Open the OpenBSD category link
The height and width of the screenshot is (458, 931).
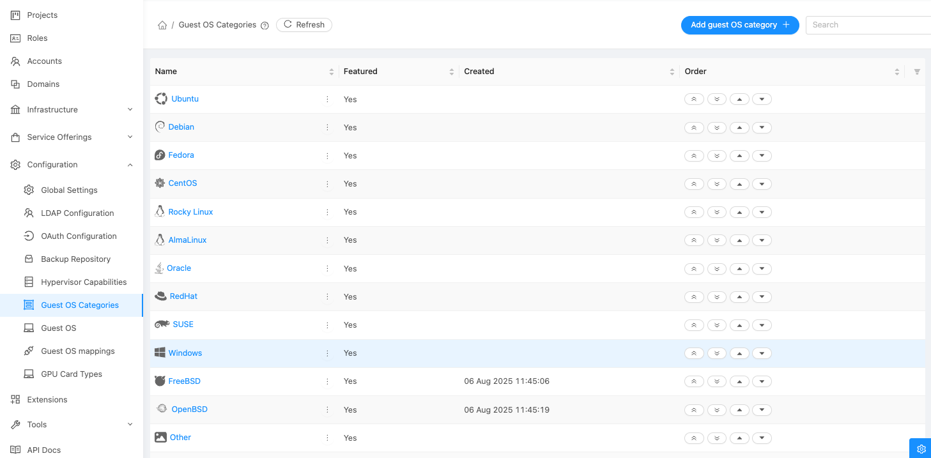pos(190,409)
